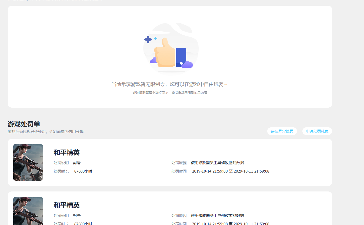The height and width of the screenshot is (225, 364).
Task: Click the 部分限制数据不支持显示 note
Action: [170, 92]
